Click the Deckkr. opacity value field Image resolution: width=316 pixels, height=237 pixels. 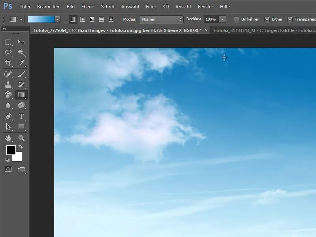(x=211, y=19)
